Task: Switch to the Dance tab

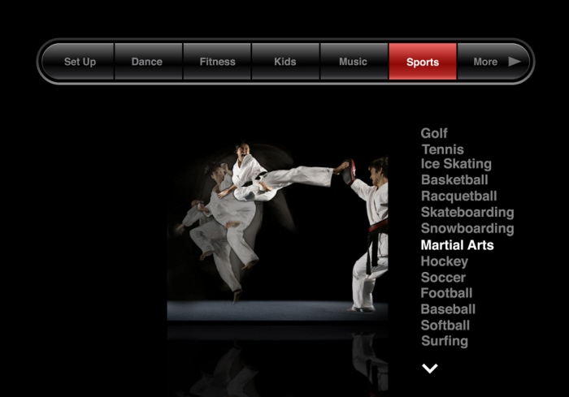Action: click(148, 61)
